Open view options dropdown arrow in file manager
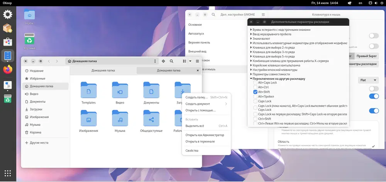The image size is (386, 182). [190, 61]
